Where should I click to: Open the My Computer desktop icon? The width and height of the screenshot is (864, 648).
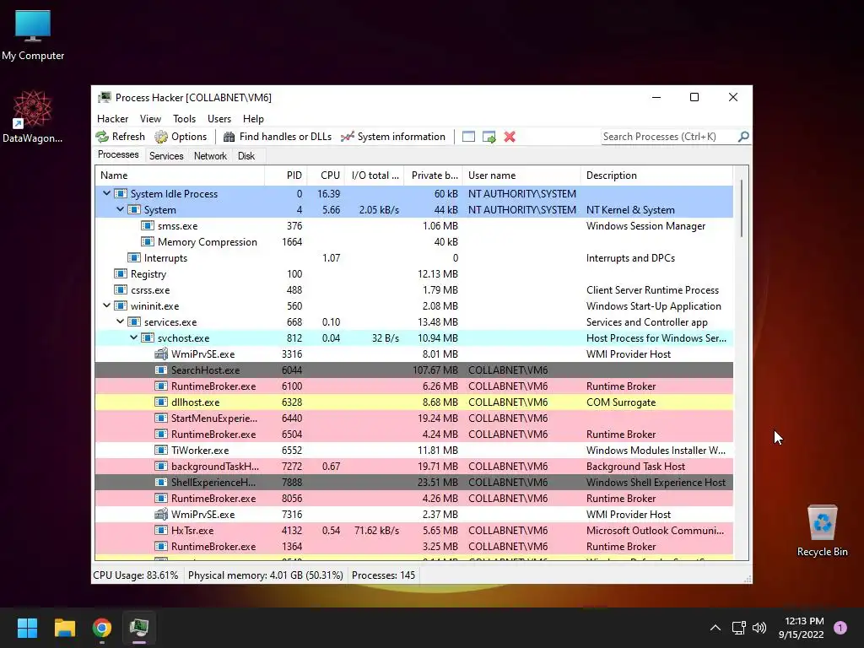[x=33, y=35]
